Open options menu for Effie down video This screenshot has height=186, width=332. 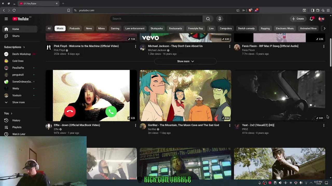point(135,125)
